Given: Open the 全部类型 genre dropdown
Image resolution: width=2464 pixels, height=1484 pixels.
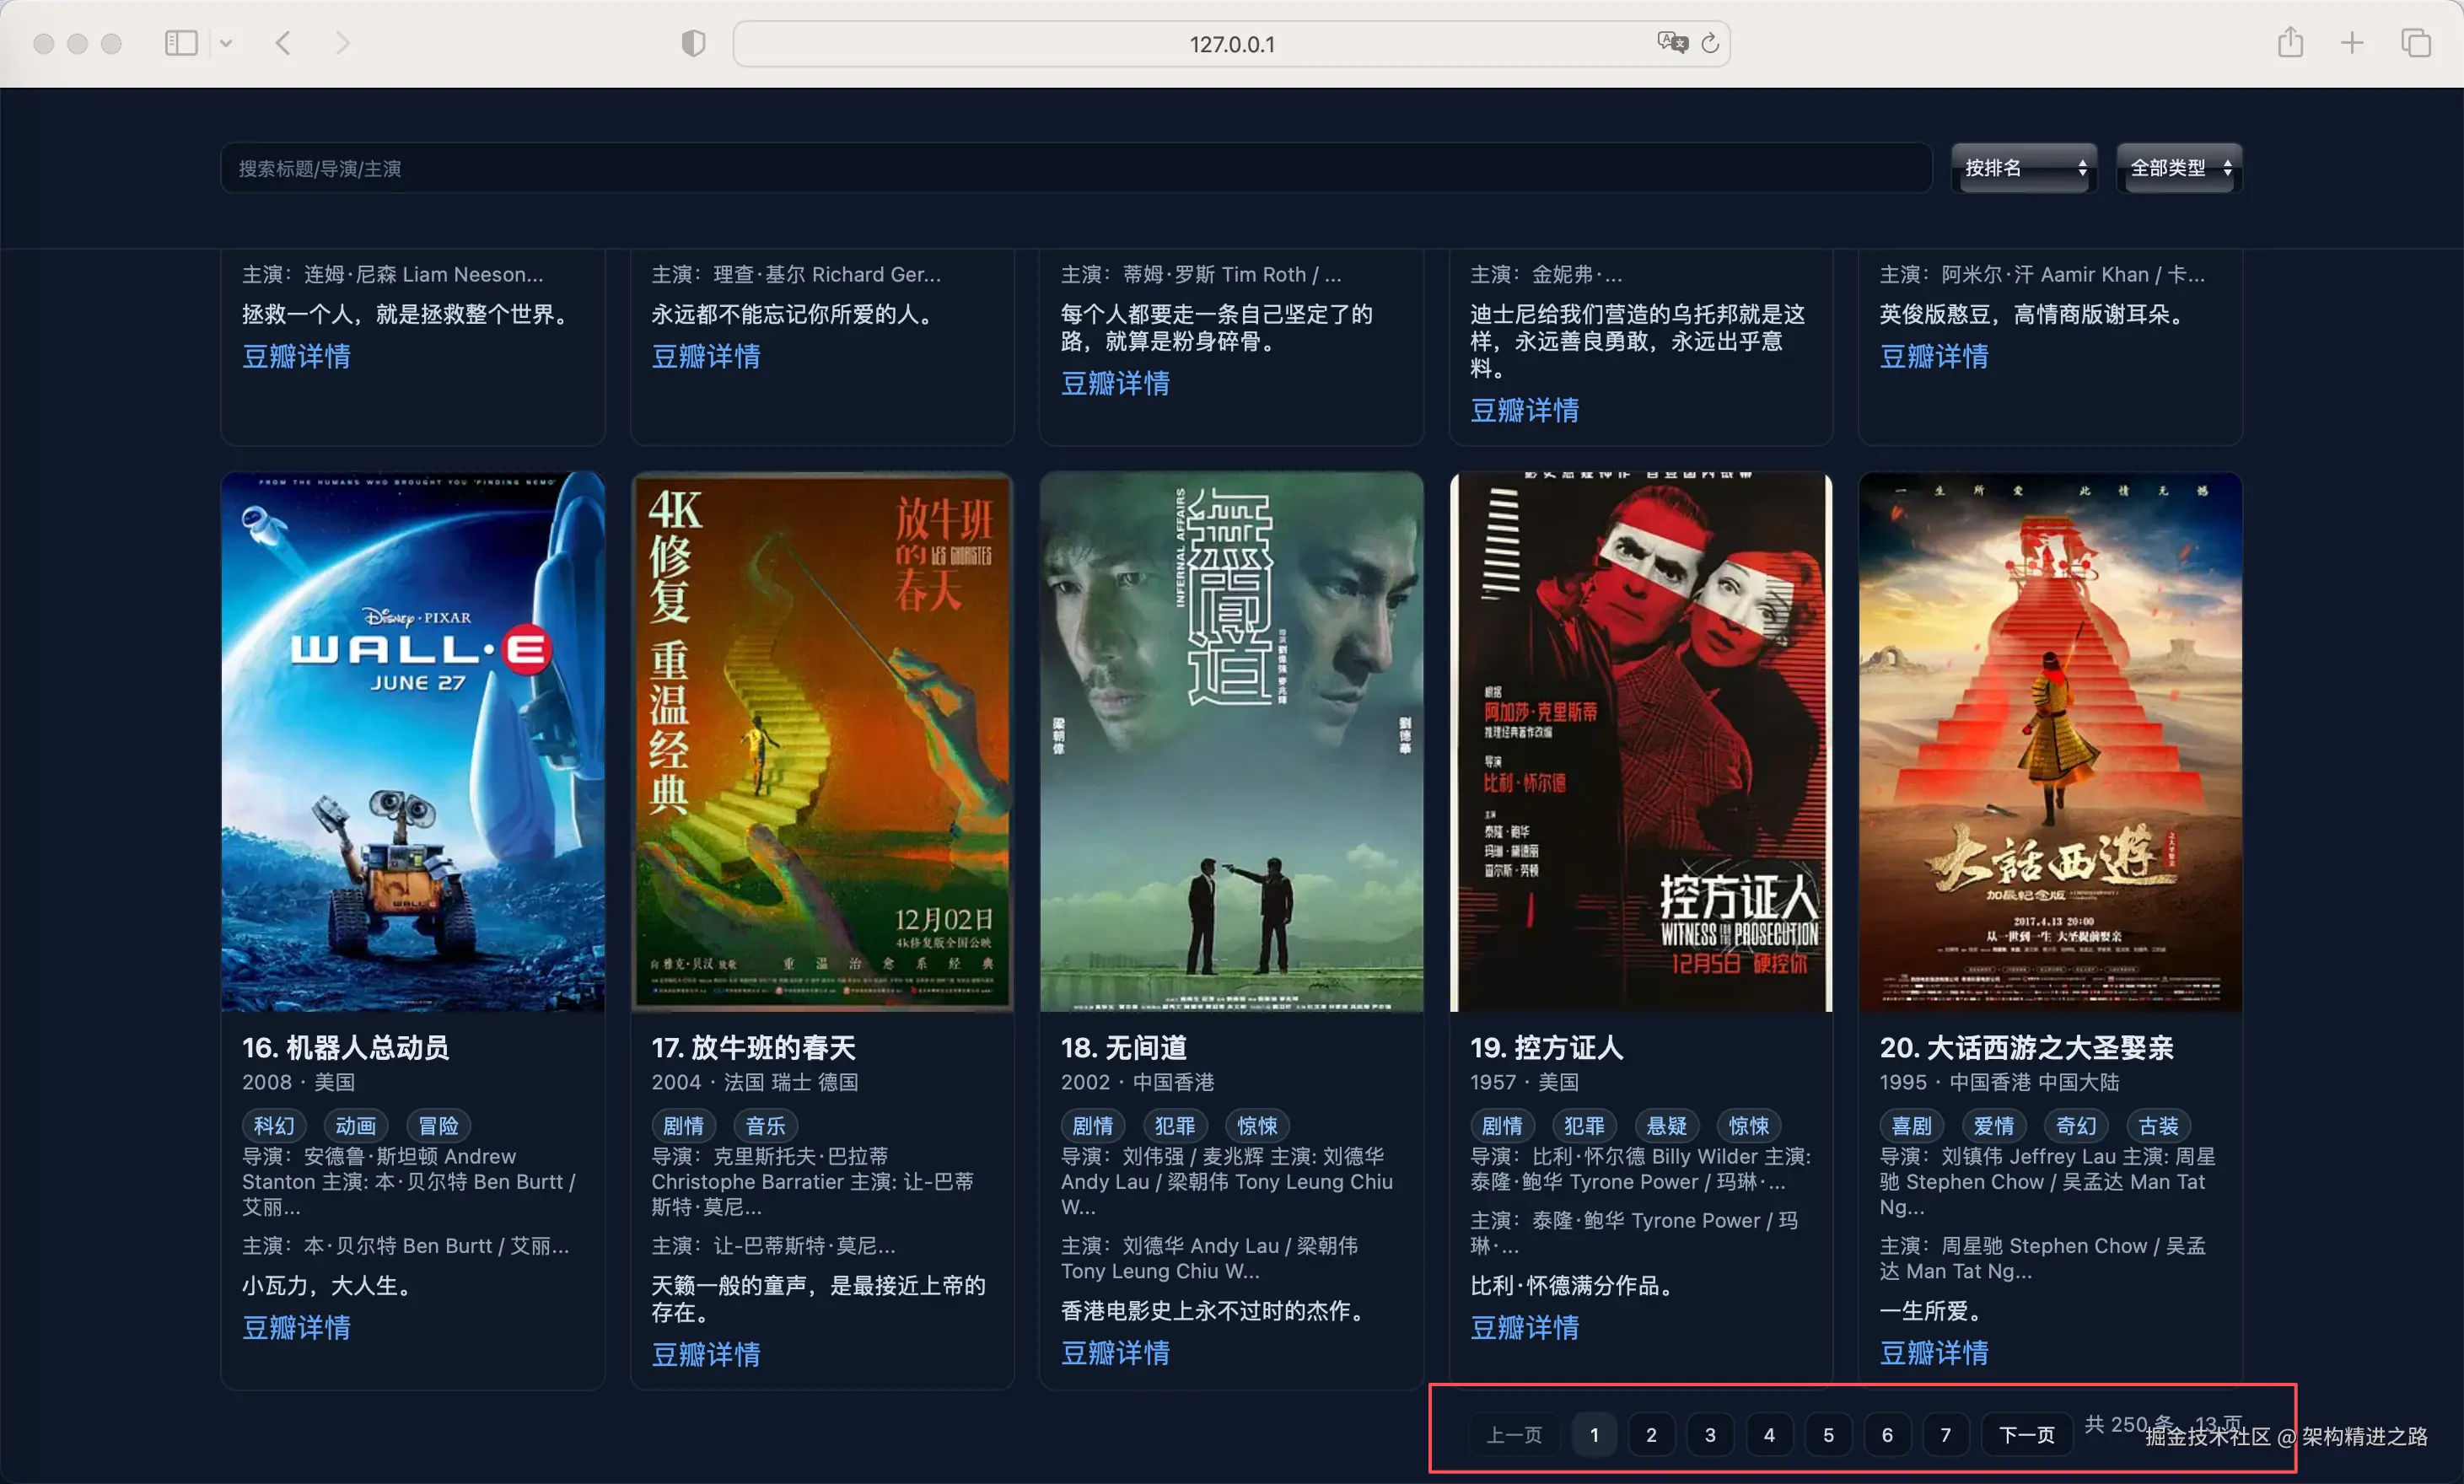Looking at the screenshot, I should tap(2179, 168).
